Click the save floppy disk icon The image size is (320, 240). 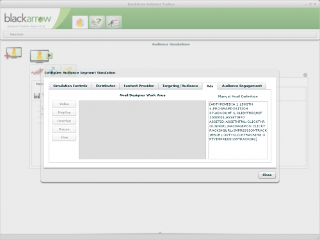36,95
